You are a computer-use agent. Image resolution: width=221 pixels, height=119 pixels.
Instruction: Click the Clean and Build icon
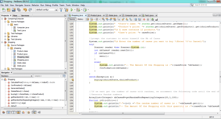[66, 10]
